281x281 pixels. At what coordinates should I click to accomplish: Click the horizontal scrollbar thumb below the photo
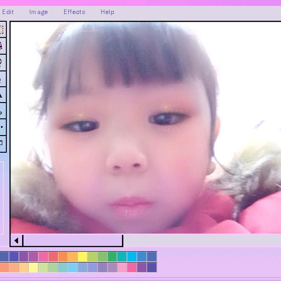click(73, 241)
